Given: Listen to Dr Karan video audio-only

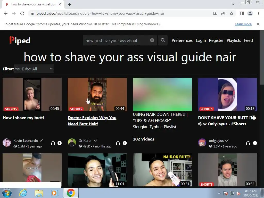Looking at the screenshot, I should 118,143.
